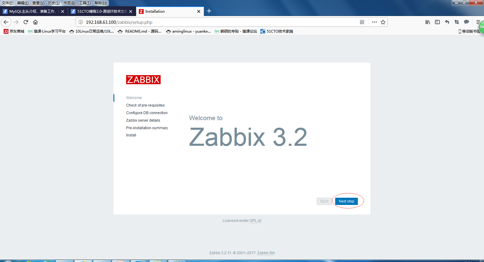Switch to the MySQL主从介绍 tab
The width and height of the screenshot is (484, 262).
coord(33,11)
